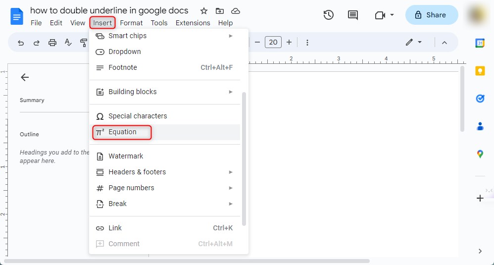The width and height of the screenshot is (494, 265).
Task: Click the Google Docs home logo
Action: [x=17, y=16]
